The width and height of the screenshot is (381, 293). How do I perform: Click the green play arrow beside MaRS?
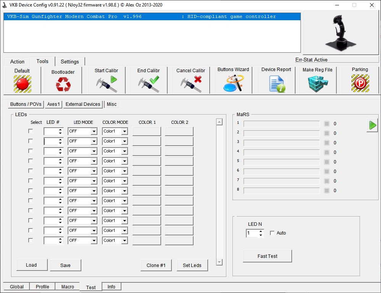pyautogui.click(x=372, y=125)
